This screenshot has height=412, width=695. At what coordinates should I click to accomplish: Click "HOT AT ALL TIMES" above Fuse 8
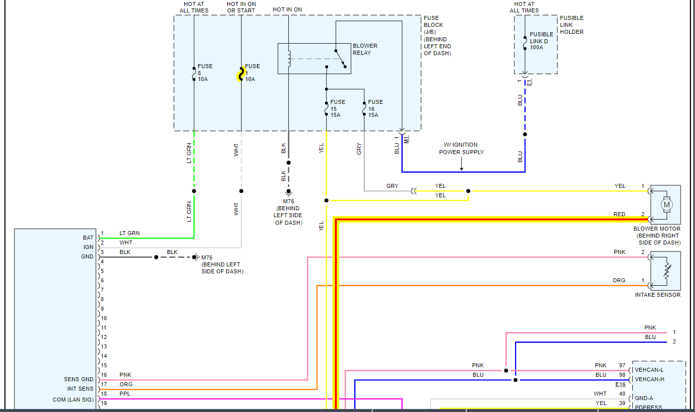[x=194, y=7]
